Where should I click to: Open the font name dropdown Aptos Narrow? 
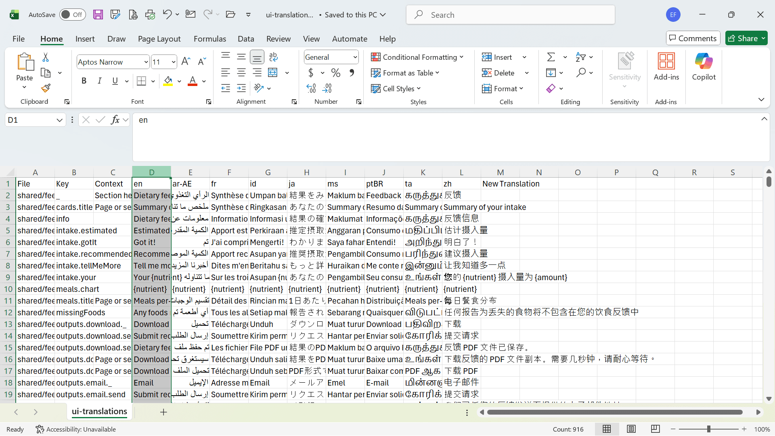[113, 62]
